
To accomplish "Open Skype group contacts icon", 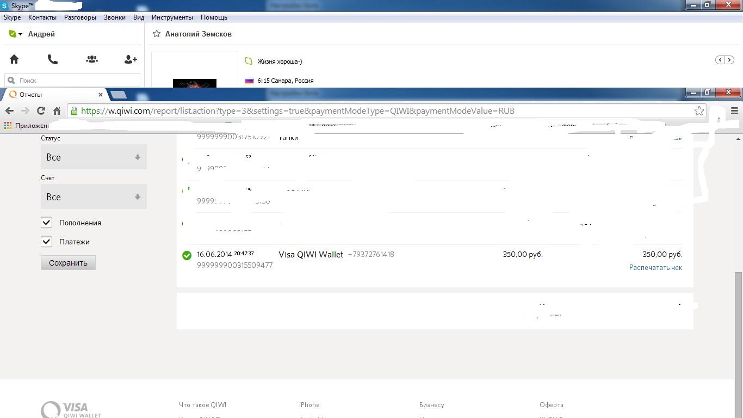I will 92,59.
